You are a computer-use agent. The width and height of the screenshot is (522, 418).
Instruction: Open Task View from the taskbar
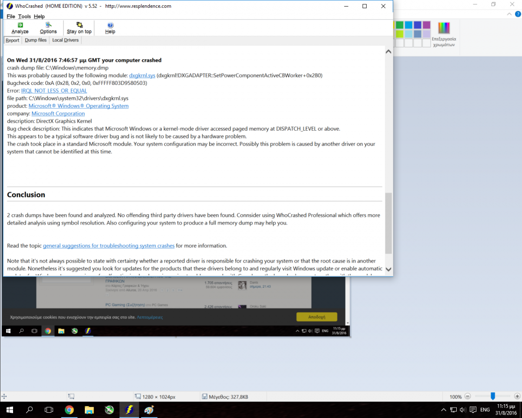click(49, 410)
